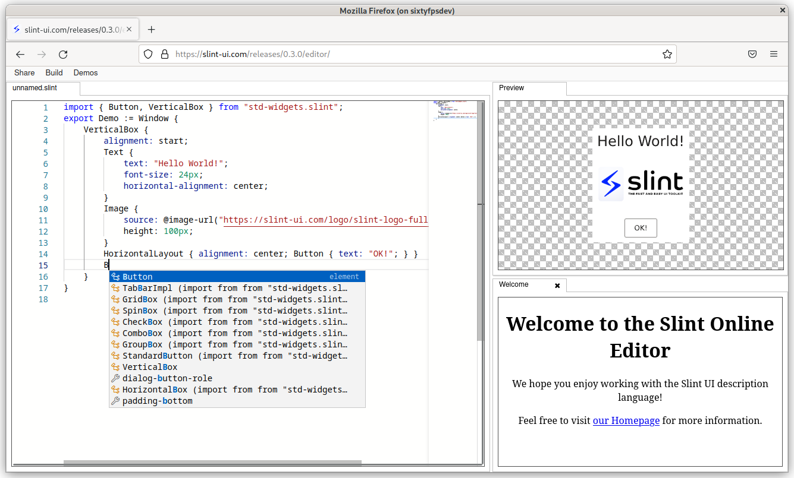Open the Firefox hamburger application menu
The width and height of the screenshot is (794, 478).
click(774, 54)
